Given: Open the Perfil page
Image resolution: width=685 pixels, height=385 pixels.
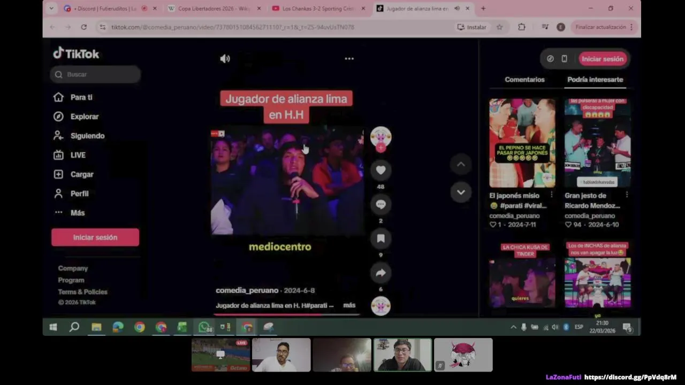Looking at the screenshot, I should (71, 194).
